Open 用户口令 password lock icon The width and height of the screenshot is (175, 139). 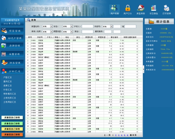(x=127, y=10)
